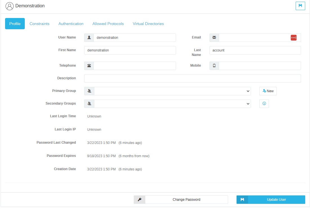Select the Profile tab
Image resolution: width=310 pixels, height=212 pixels.
coord(15,24)
